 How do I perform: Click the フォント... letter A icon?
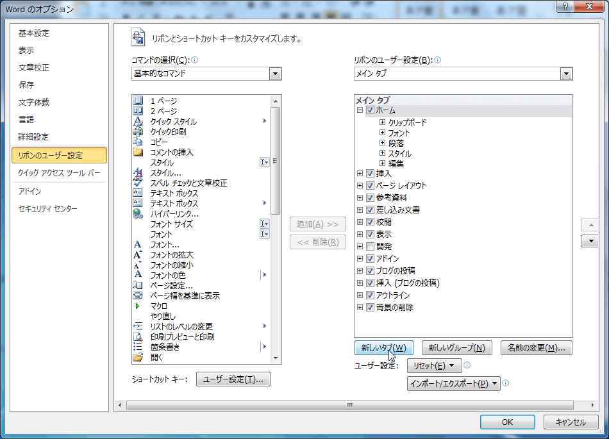point(138,245)
